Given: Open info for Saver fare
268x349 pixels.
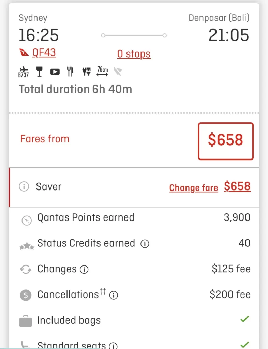Looking at the screenshot, I should (24, 187).
